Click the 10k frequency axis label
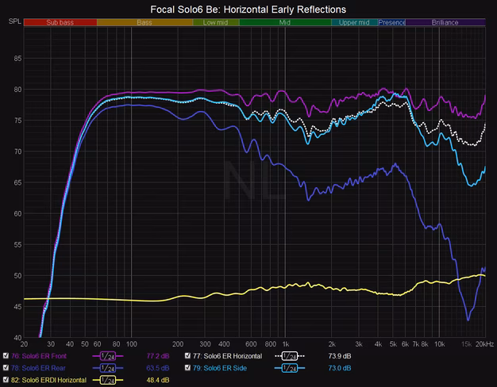497x387 pixels. point(439,344)
